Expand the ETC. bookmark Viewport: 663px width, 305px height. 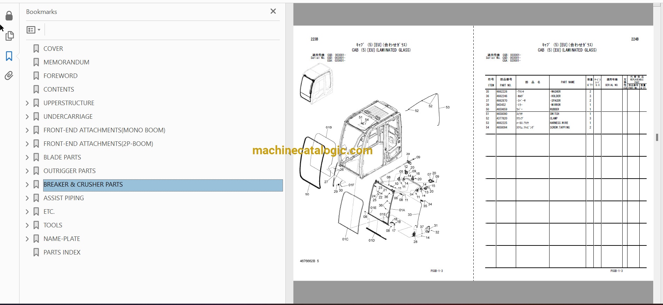27,212
